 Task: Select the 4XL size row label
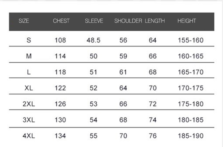click(x=29, y=136)
